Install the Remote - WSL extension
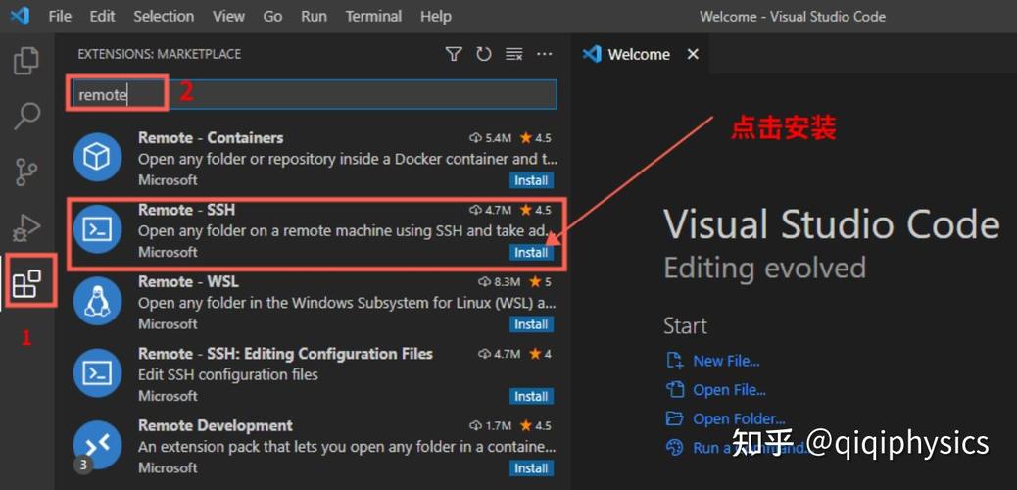The width and height of the screenshot is (1017, 490). coord(531,324)
